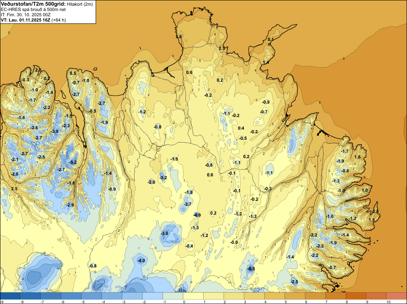The width and height of the screenshot is (407, 304).
Task: Click the '-8' label on the legend scale
Action: (22, 302)
